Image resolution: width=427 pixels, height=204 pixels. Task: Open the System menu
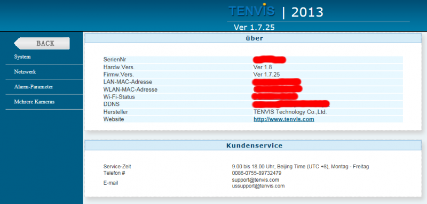[x=22, y=57]
